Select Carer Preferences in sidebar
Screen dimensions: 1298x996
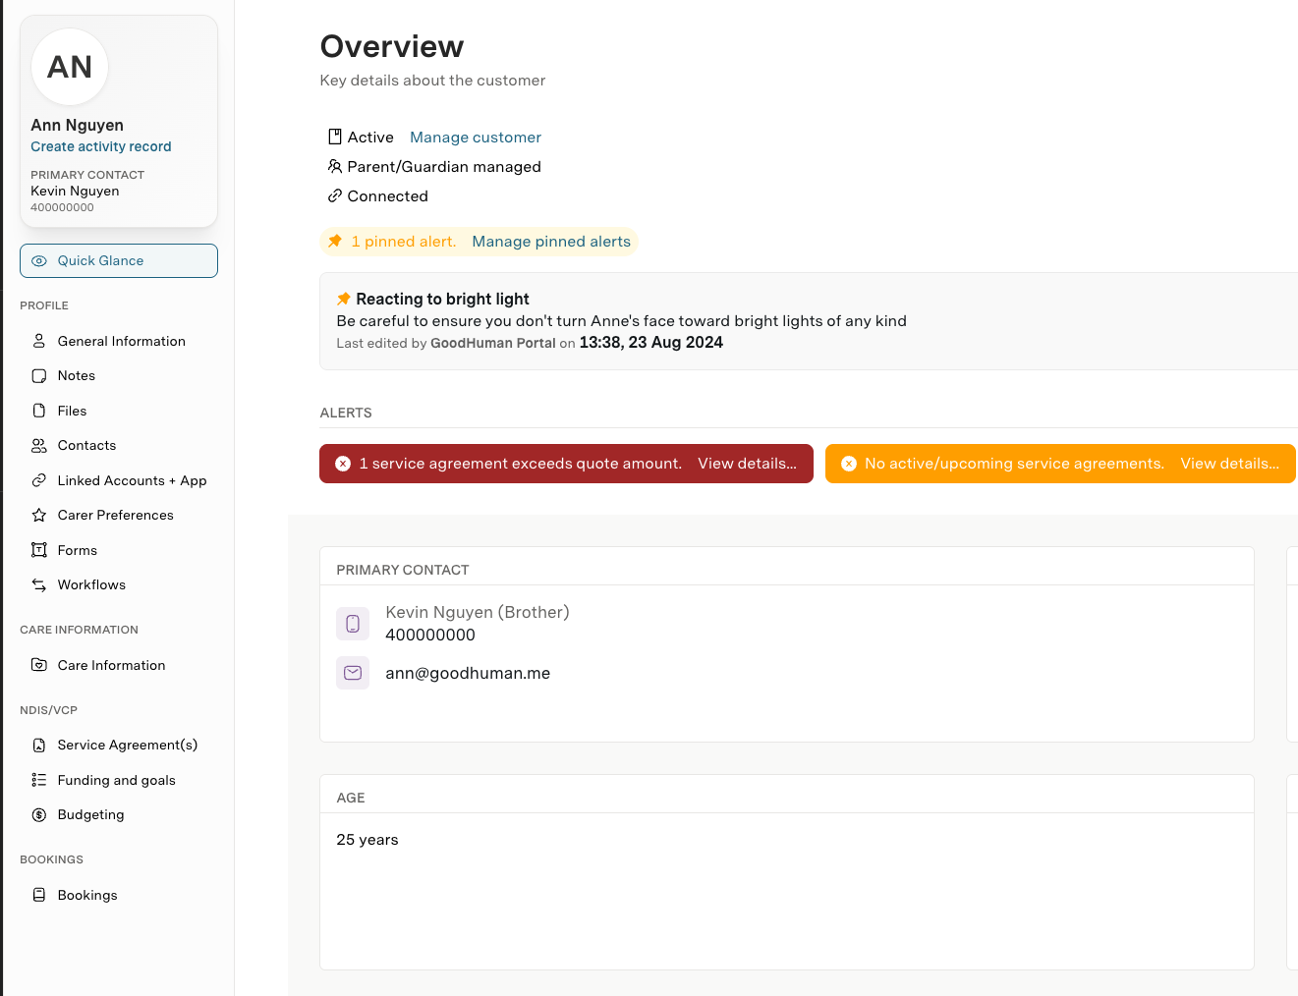click(119, 515)
